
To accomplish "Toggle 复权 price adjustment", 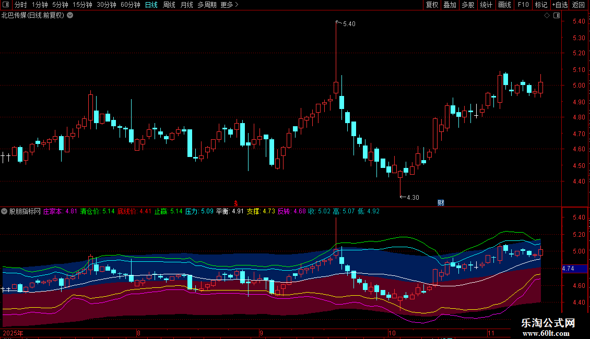I will click(432, 5).
